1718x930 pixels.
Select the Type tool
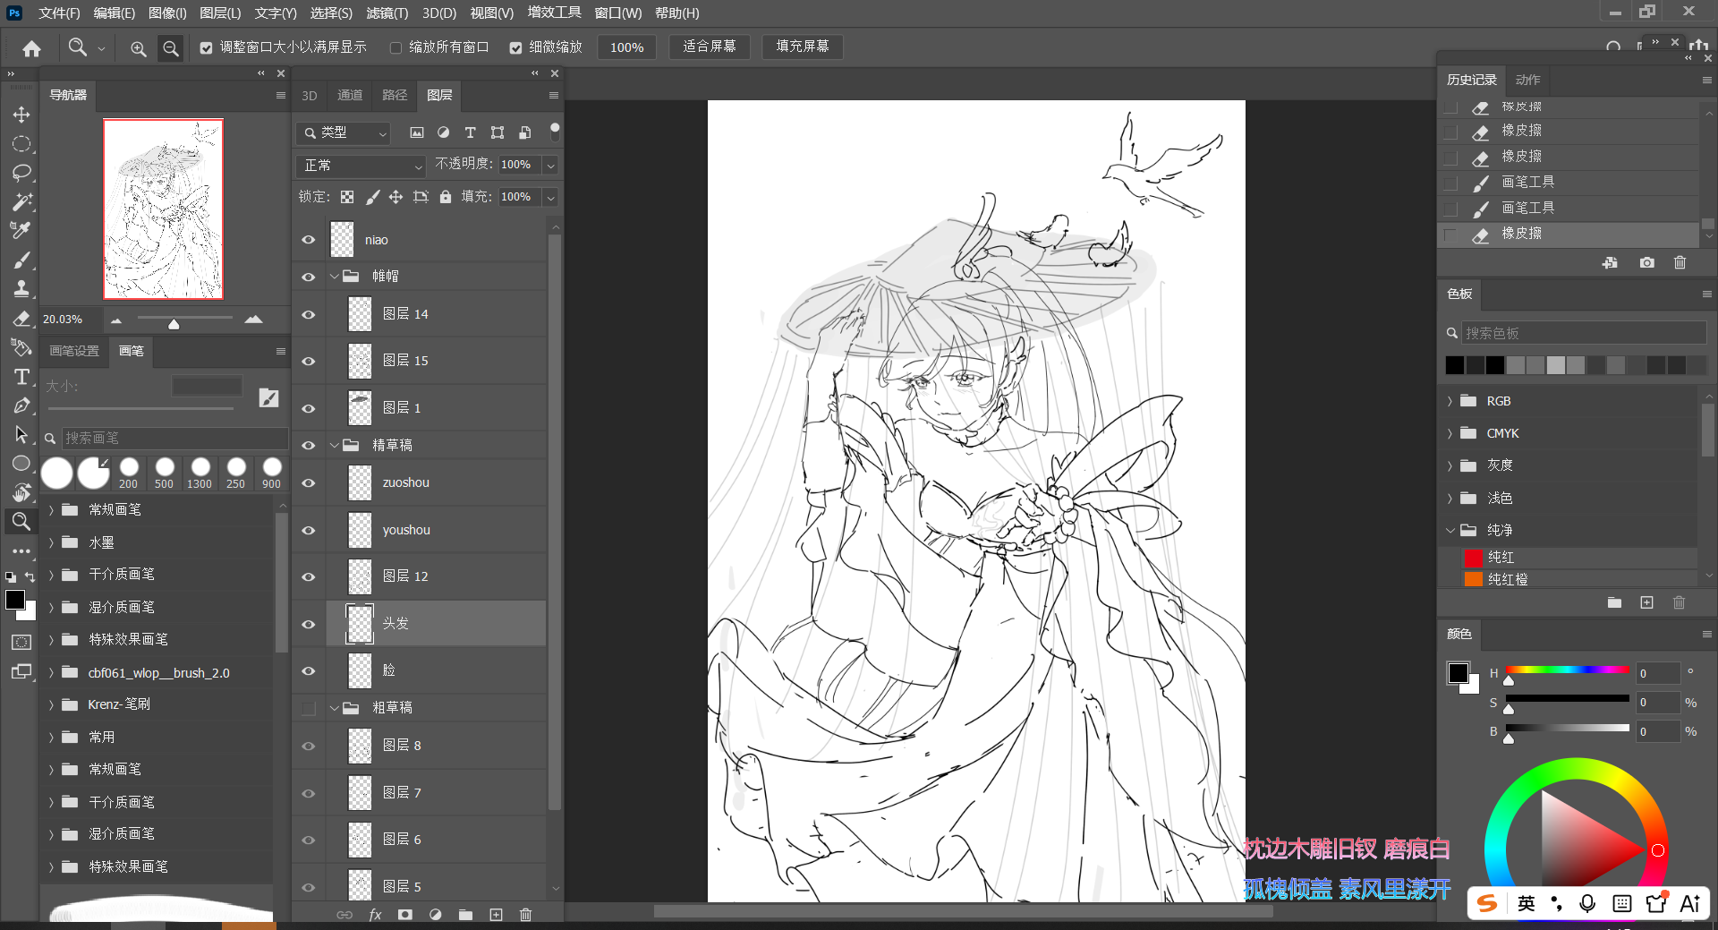click(x=21, y=377)
